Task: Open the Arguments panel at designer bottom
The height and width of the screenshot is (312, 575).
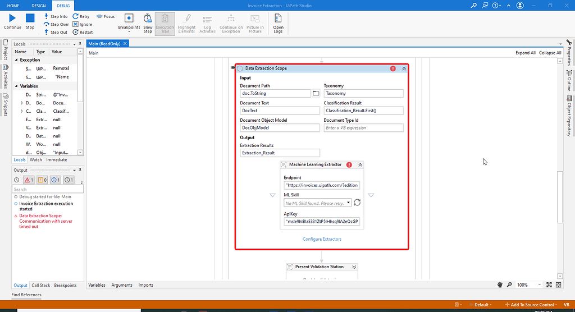Action: [122, 285]
